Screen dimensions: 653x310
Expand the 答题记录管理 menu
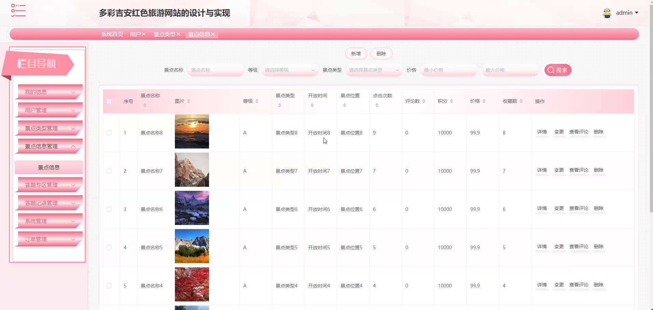pos(50,203)
